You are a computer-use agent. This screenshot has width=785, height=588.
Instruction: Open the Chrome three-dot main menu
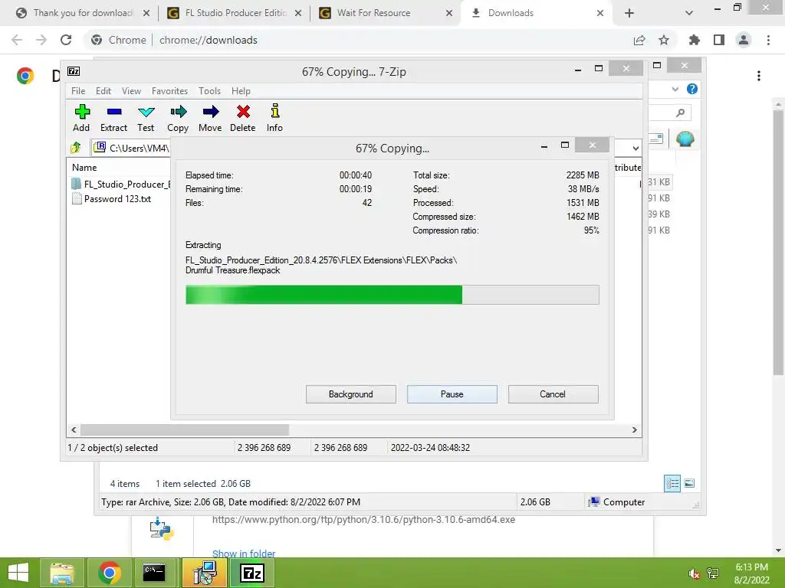768,40
